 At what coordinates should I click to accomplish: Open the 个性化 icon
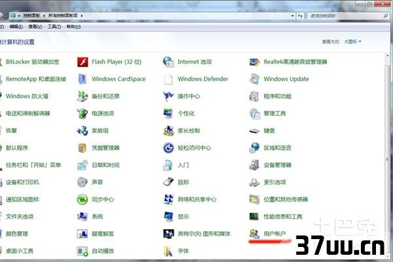(168, 113)
